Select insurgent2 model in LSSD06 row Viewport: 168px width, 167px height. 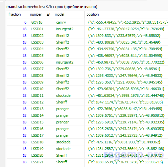pos(69,62)
